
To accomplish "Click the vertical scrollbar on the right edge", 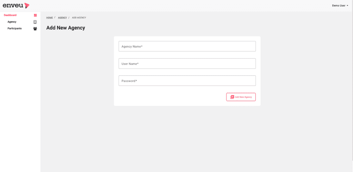I will (x=352, y=86).
